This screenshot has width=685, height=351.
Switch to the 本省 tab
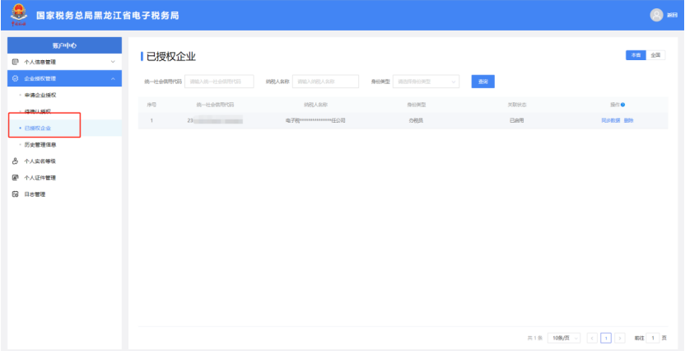coord(636,55)
